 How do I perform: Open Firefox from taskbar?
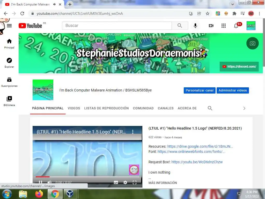(x=39, y=194)
